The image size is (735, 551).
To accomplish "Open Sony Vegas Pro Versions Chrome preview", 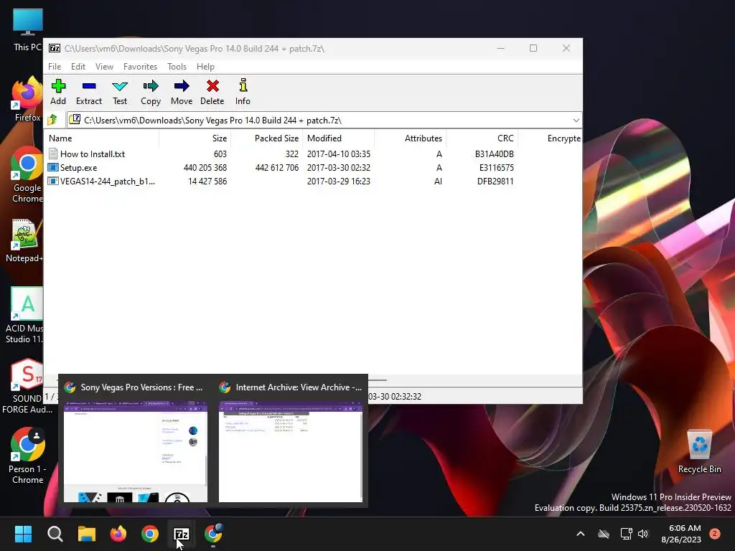I will click(x=136, y=441).
